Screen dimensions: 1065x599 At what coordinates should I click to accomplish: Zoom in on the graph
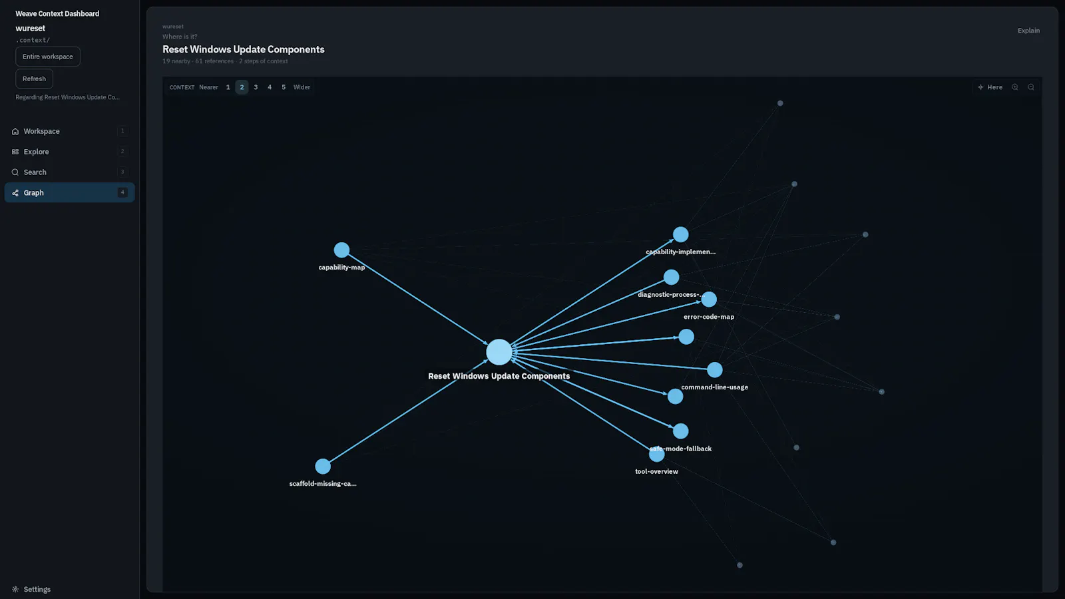[x=1014, y=87]
